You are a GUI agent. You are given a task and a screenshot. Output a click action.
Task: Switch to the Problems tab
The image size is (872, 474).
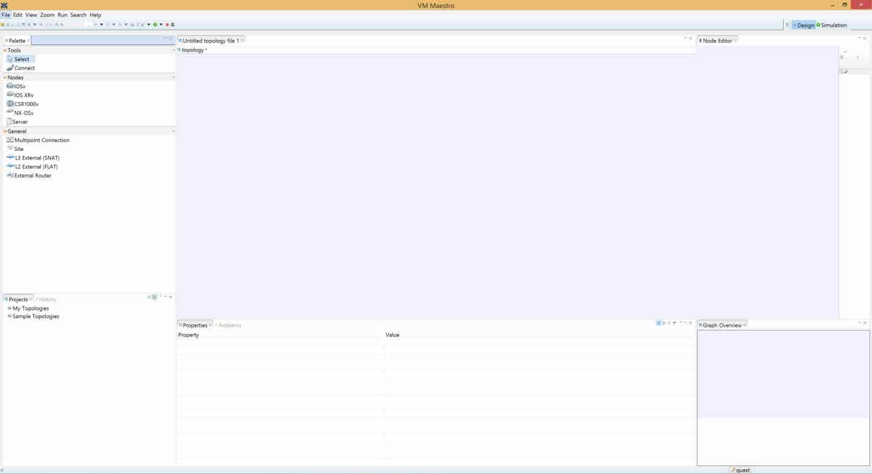[x=229, y=326]
